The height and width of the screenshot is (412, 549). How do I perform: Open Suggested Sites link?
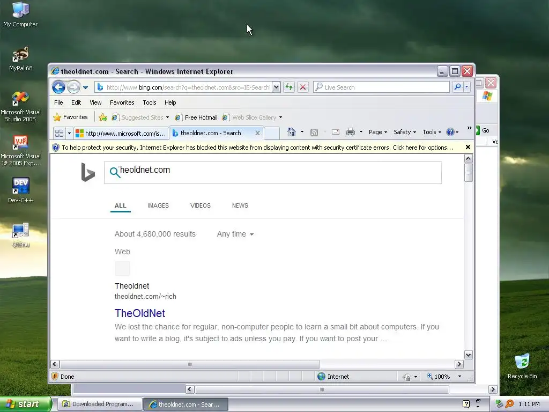pos(140,117)
